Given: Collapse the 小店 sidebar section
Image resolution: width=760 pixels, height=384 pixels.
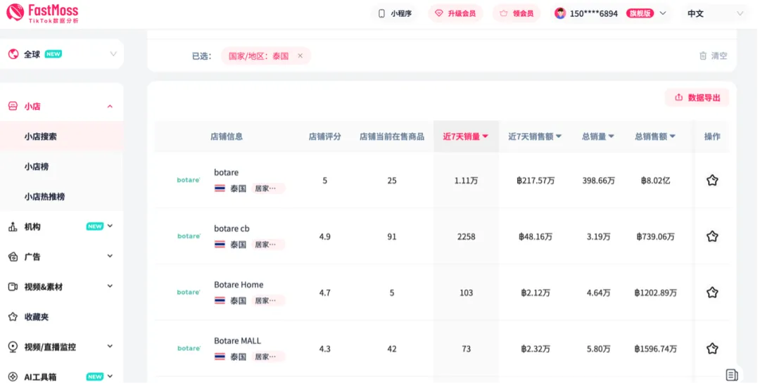Looking at the screenshot, I should (110, 106).
